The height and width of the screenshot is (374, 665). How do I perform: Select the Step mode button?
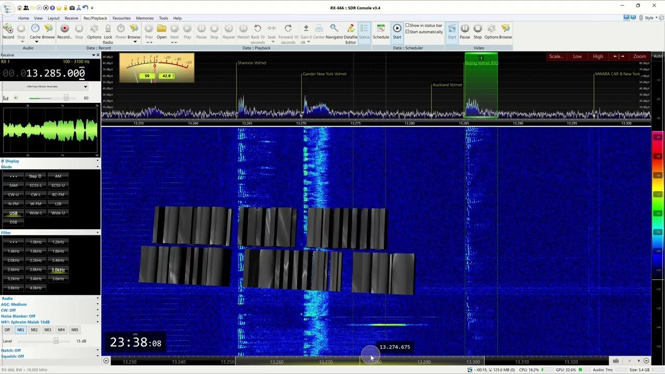click(35, 176)
